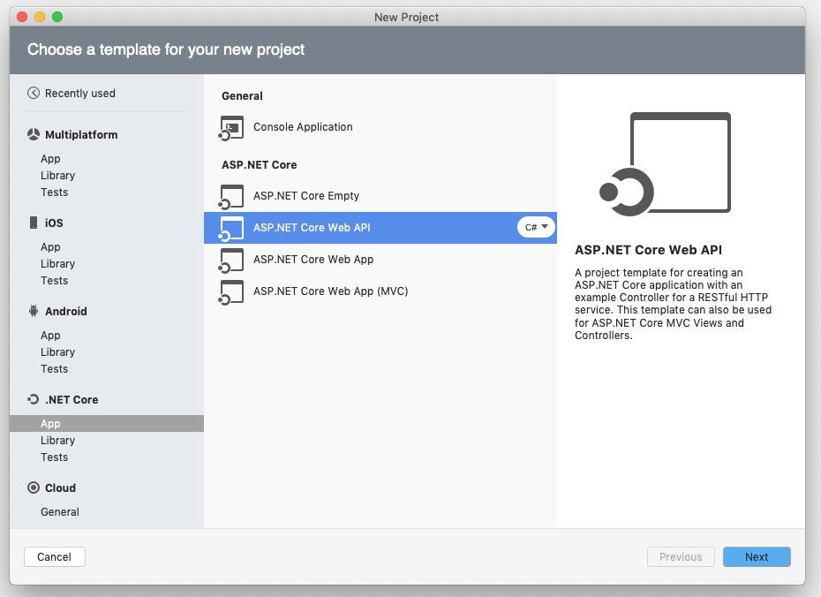Choose the ASP.NET Core Web App template
The width and height of the screenshot is (821, 597).
(x=380, y=260)
